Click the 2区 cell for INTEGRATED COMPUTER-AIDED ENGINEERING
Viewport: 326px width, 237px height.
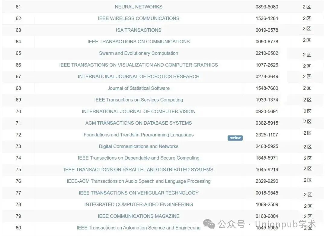pos(308,206)
